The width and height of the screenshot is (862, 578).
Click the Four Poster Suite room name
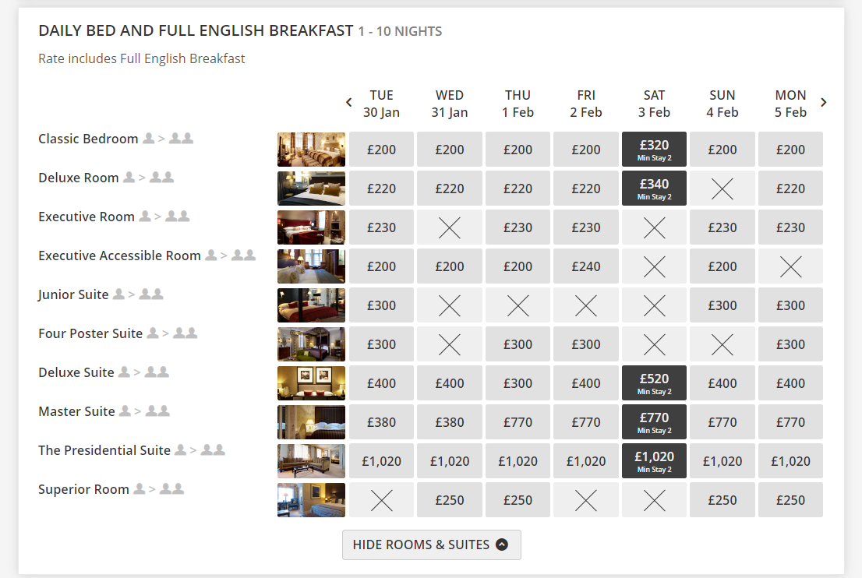(x=90, y=333)
